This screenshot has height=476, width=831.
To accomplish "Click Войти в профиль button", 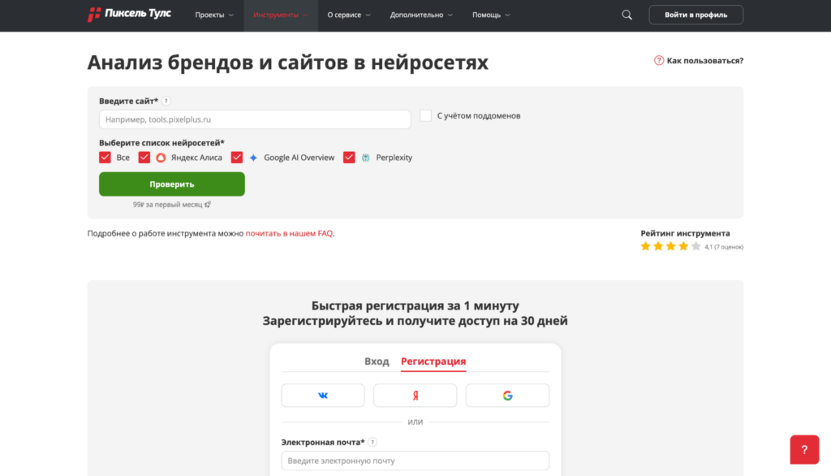I will point(695,15).
